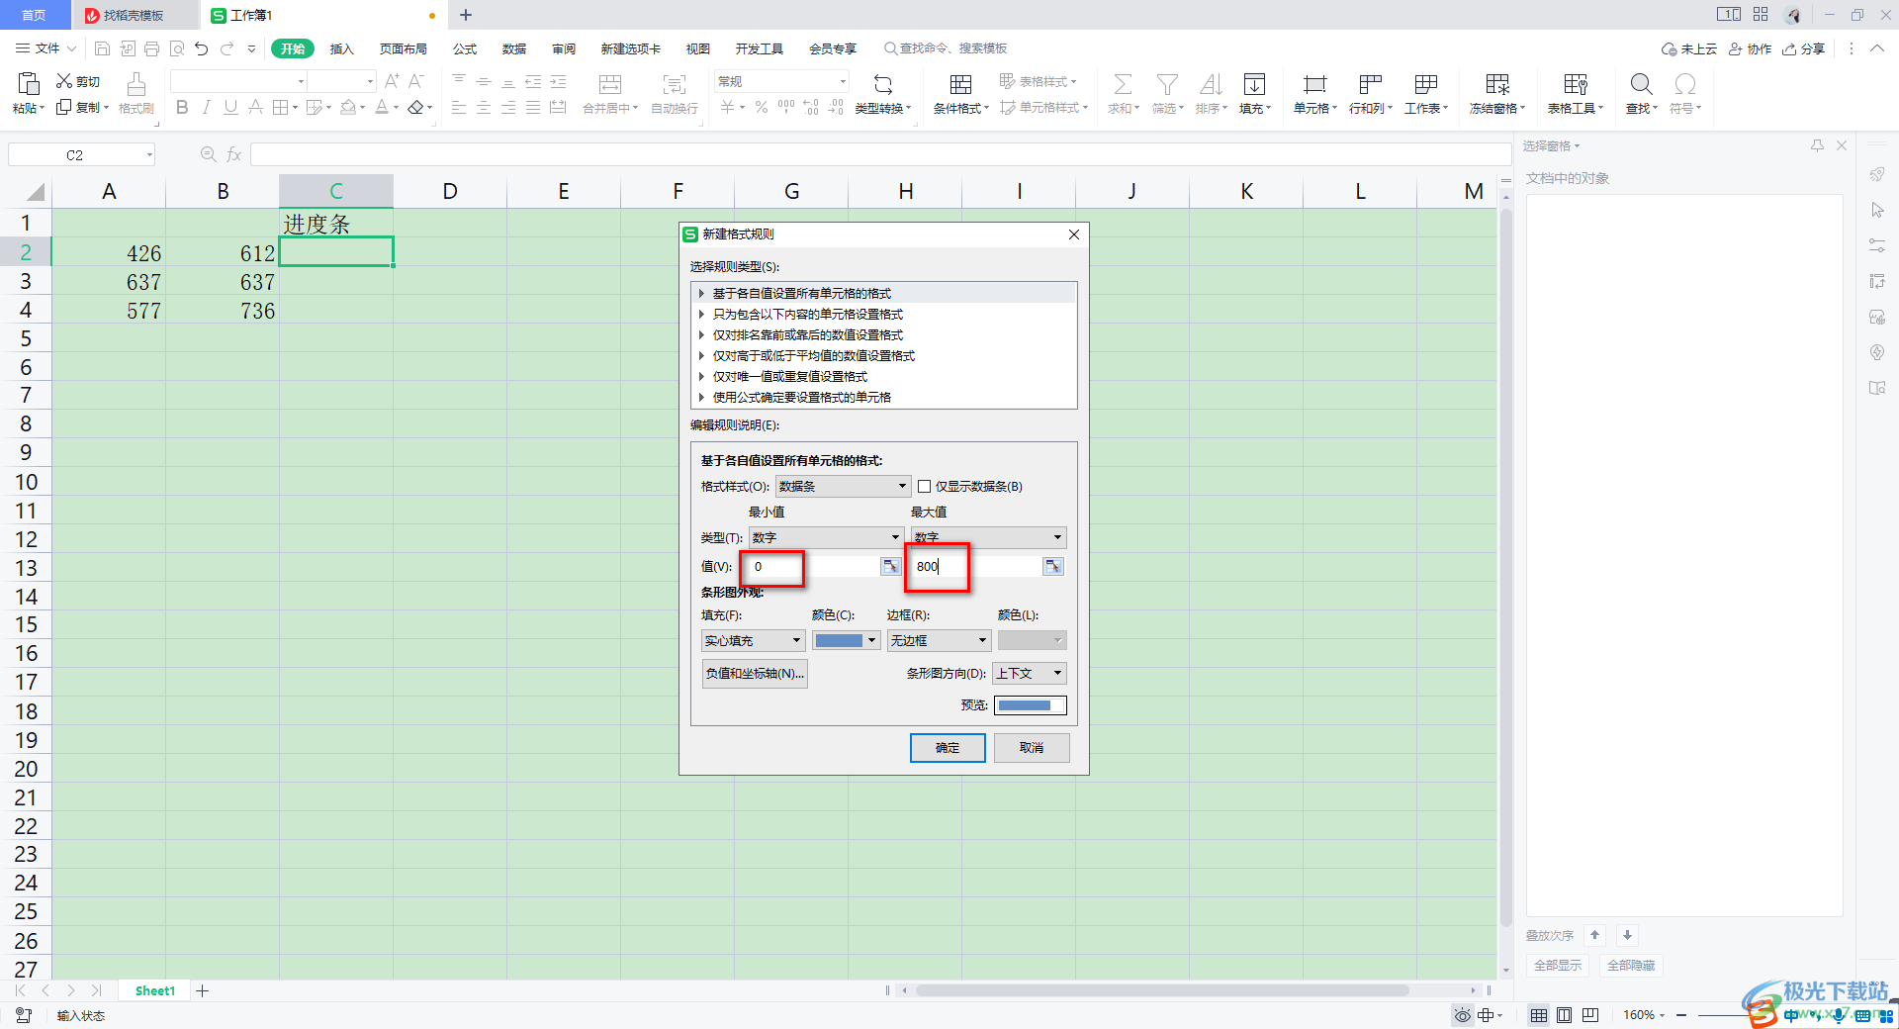Click the Find magnifier icon

coord(1641,84)
